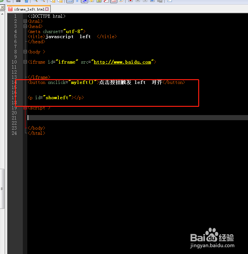Click the left panel scrollbar thumb

[x=2, y=189]
